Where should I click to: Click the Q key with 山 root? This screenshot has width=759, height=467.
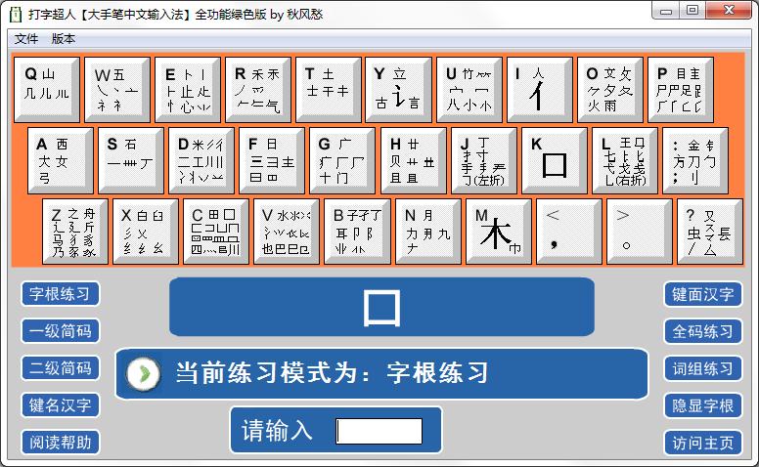click(47, 90)
